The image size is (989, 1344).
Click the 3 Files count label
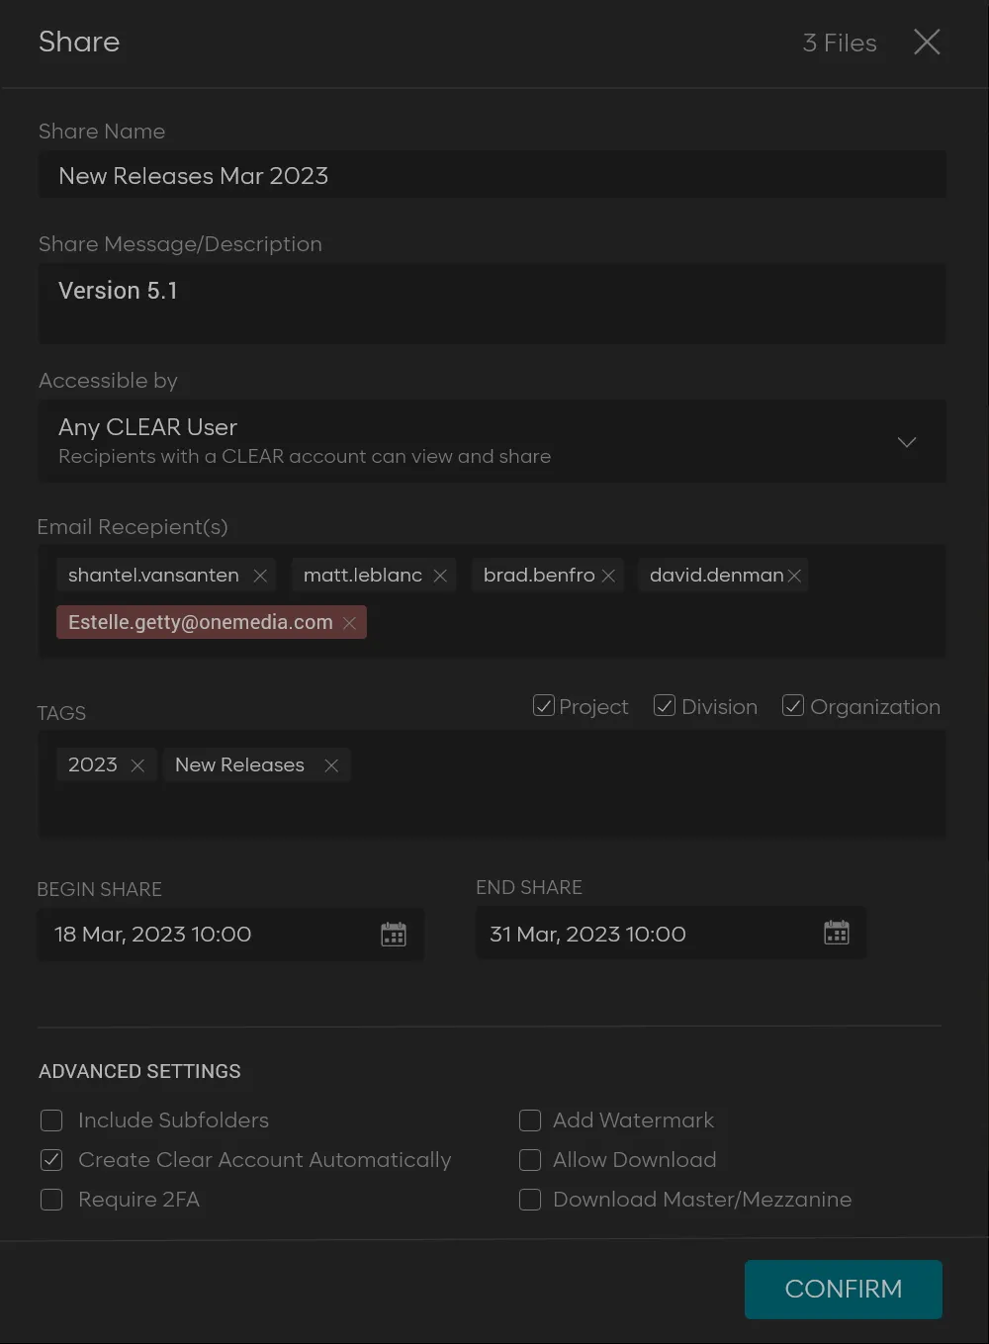coord(840,43)
